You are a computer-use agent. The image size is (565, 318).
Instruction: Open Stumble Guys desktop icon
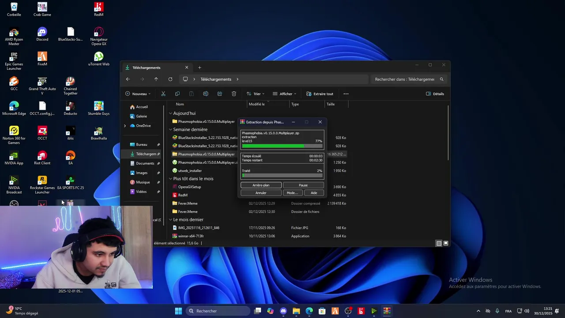click(x=99, y=108)
